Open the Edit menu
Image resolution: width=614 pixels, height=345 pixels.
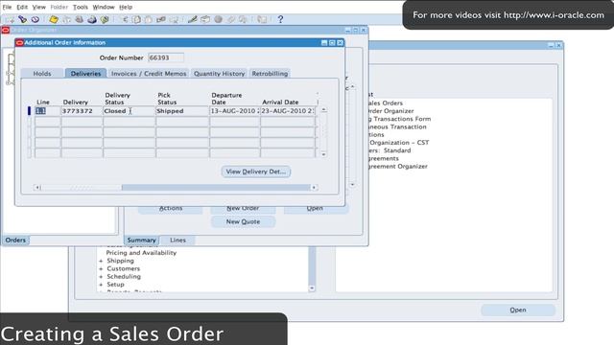click(22, 7)
